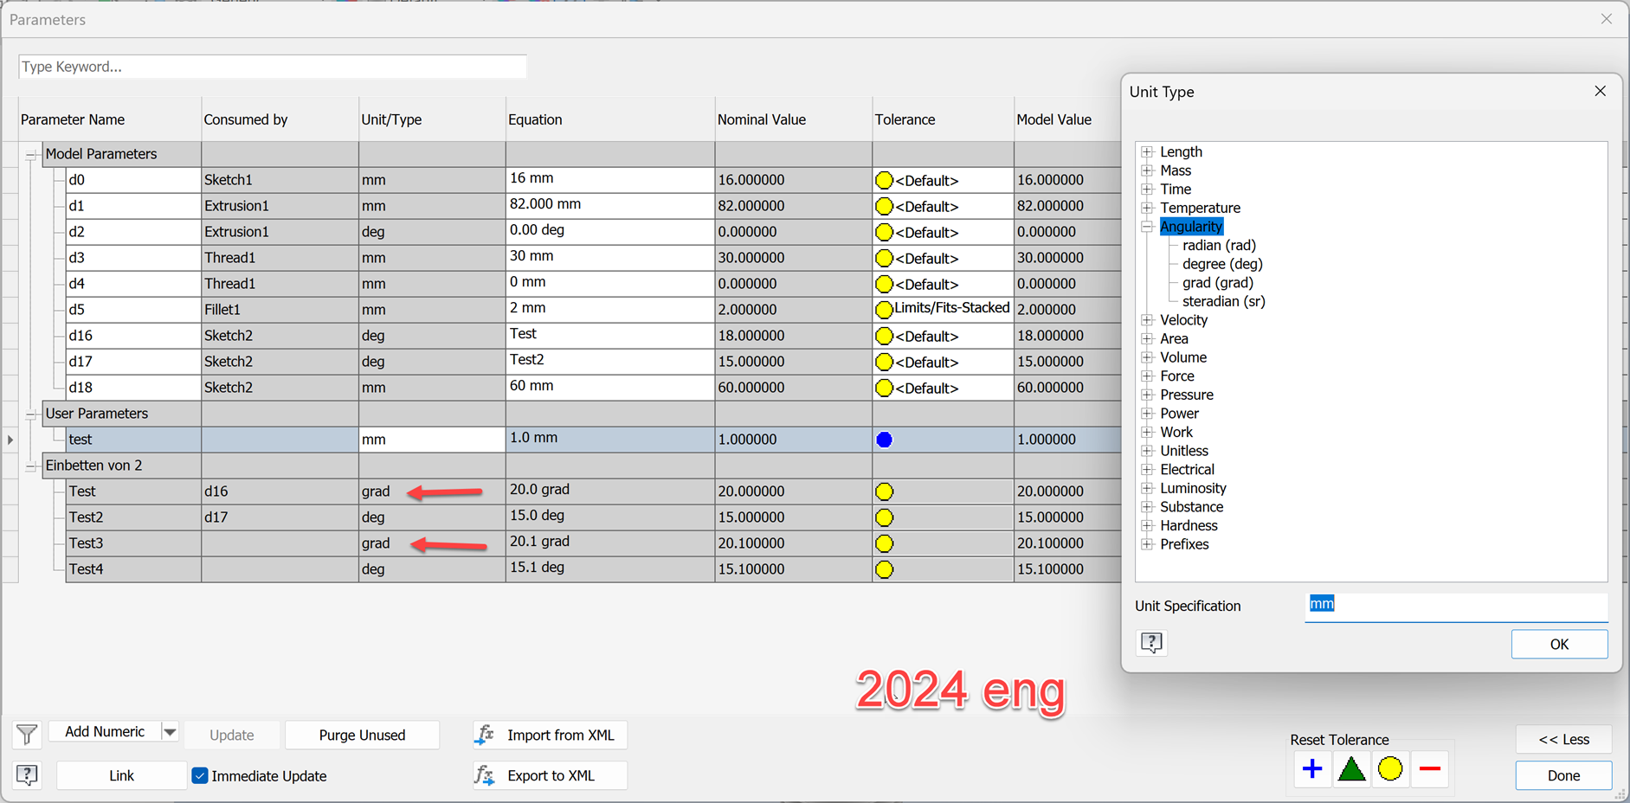Expand the Pressure unit category
This screenshot has width=1630, height=803.
tap(1147, 395)
